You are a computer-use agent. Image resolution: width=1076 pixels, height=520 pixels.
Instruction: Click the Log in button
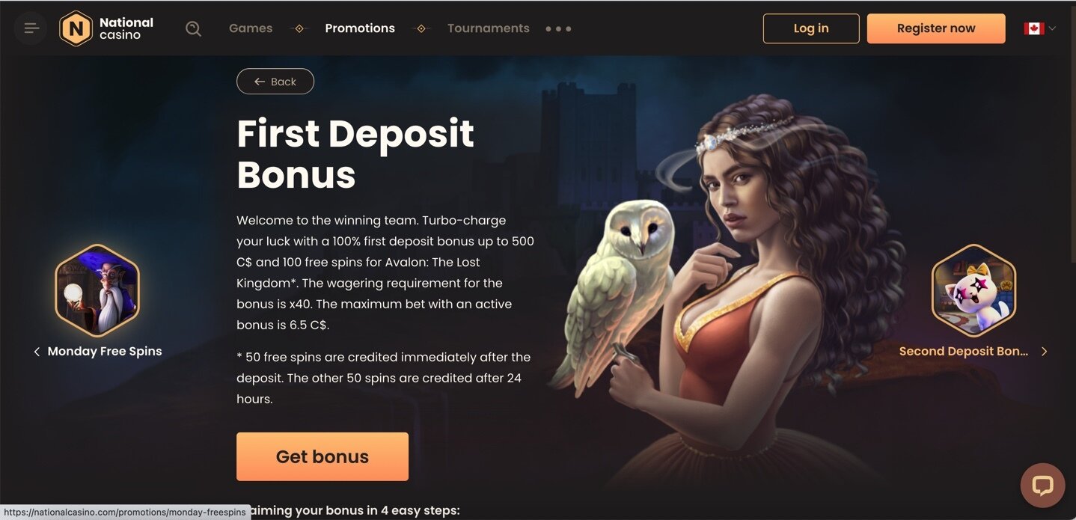coord(811,28)
